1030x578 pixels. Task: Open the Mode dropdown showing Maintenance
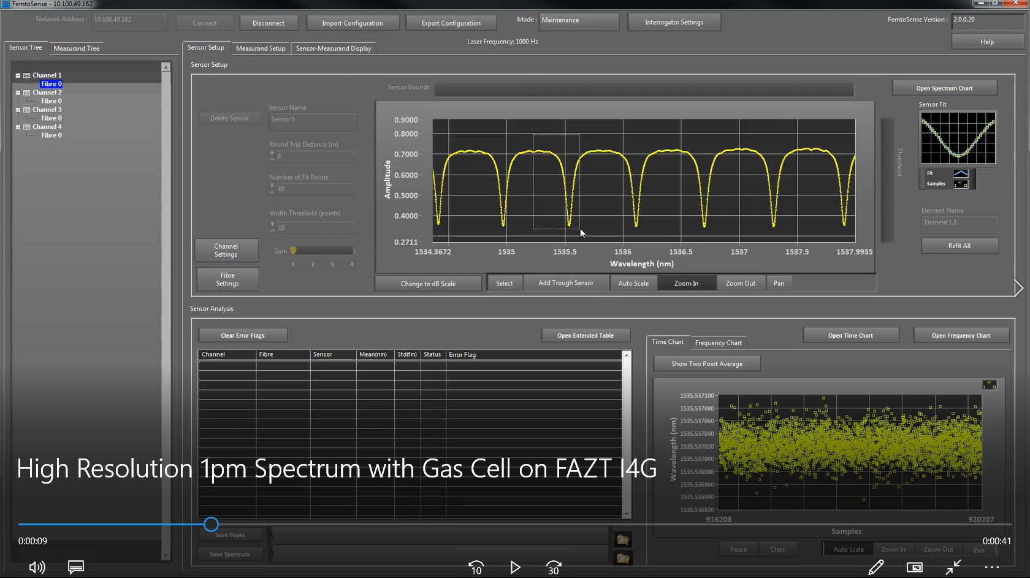579,20
